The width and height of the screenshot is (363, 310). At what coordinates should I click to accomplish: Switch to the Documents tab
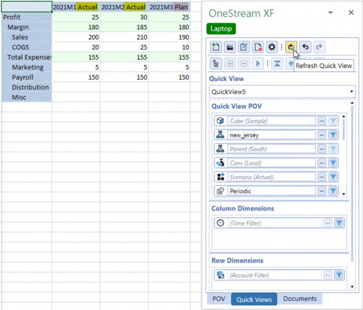click(300, 299)
